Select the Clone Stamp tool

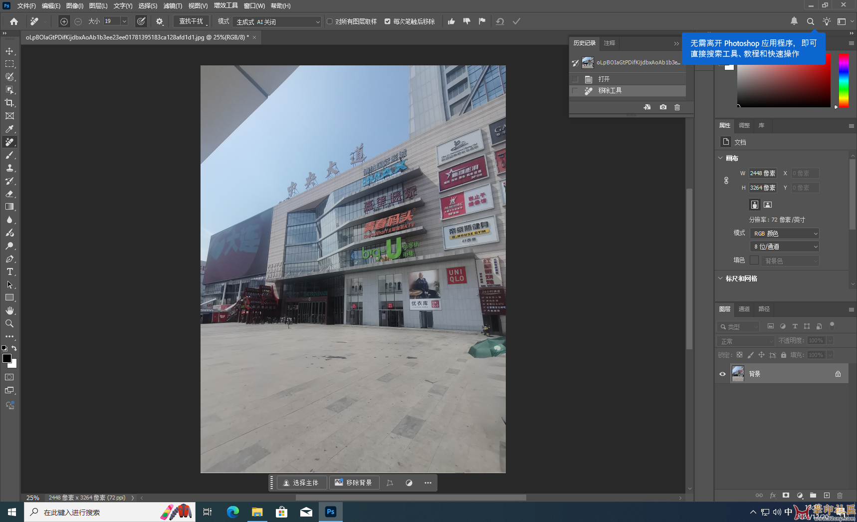(9, 168)
